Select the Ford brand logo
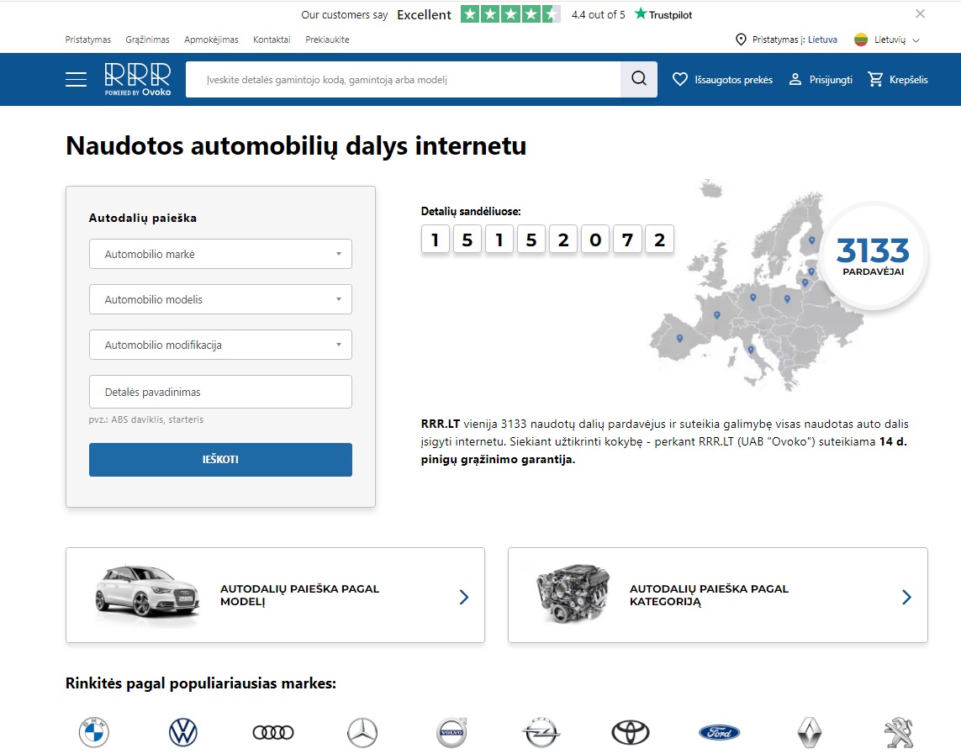961x754 pixels. 720,732
